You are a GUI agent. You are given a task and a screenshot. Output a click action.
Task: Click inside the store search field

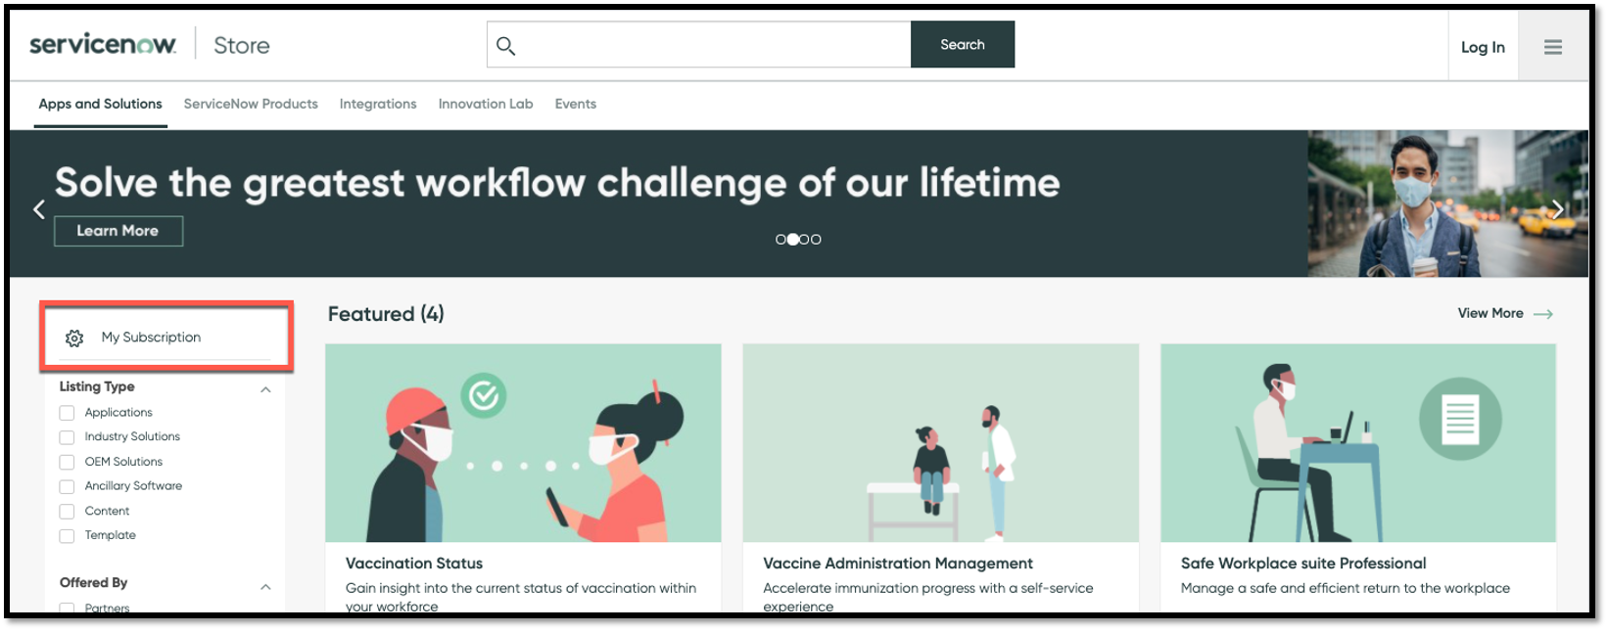[x=713, y=45]
